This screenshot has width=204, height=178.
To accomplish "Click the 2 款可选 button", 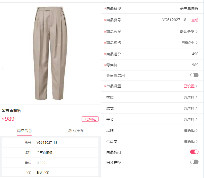I will tap(90, 119).
